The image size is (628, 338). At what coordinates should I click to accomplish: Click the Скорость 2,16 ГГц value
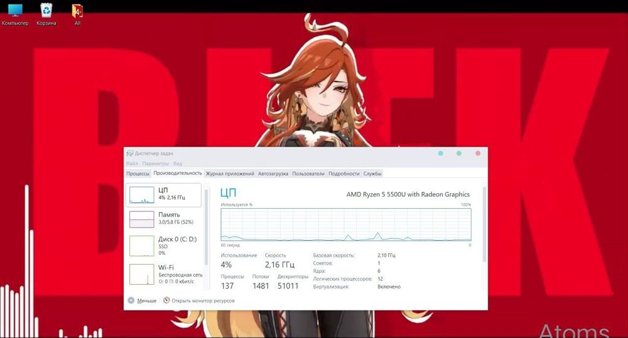coord(279,265)
